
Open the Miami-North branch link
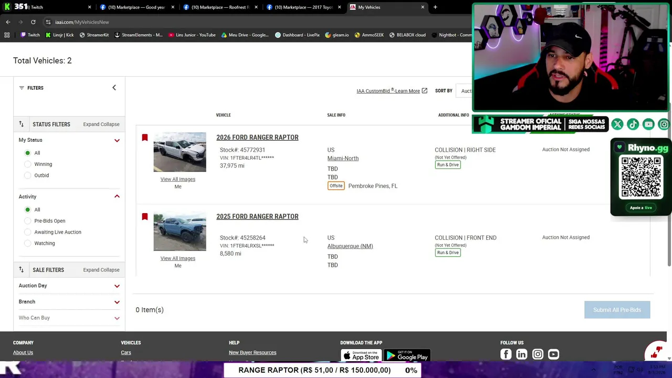[343, 159]
